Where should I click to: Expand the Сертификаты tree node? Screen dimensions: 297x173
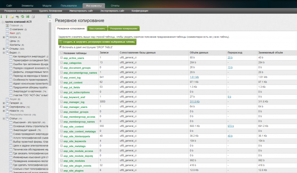point(4,107)
